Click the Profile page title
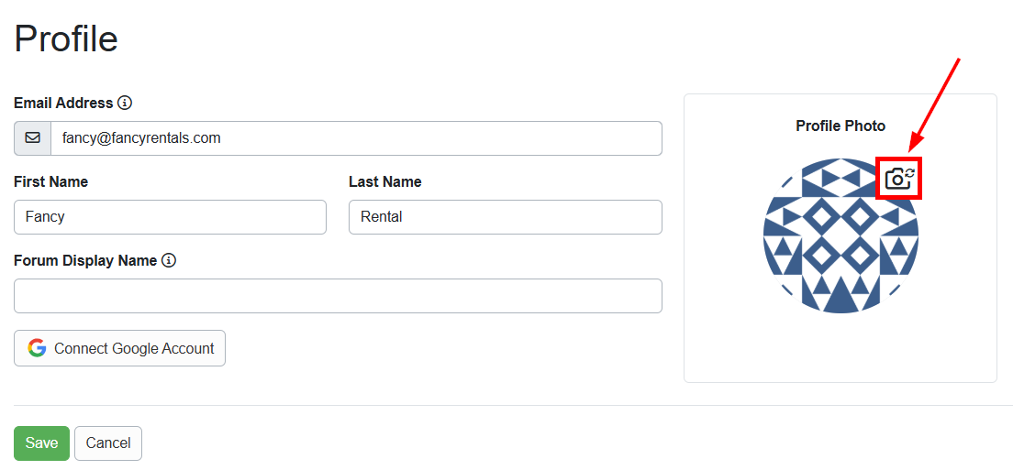The width and height of the screenshot is (1013, 470). (x=66, y=38)
